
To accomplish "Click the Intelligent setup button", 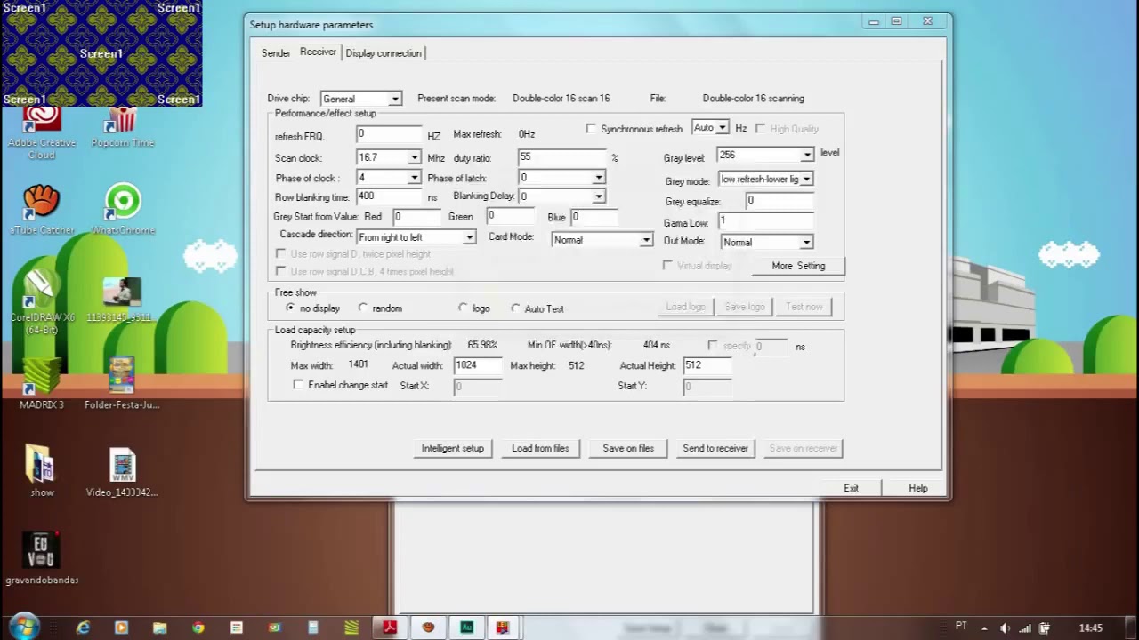I will [x=453, y=448].
